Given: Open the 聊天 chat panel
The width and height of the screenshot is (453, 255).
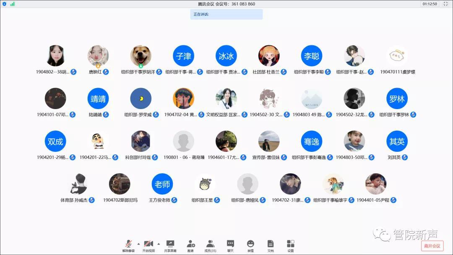Looking at the screenshot, I should point(230,245).
